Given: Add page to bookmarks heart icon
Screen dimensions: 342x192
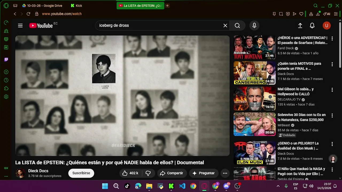Looking at the screenshot, I should point(301,14).
